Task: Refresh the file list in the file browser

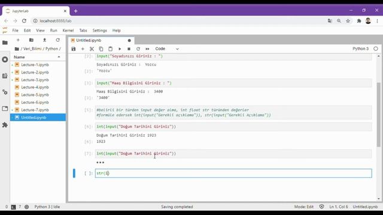Action: point(57,40)
